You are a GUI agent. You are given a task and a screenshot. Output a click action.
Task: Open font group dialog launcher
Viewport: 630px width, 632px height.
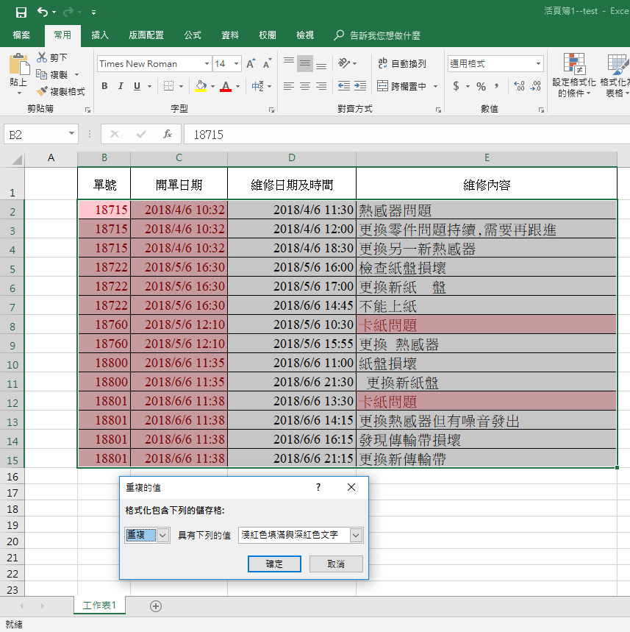click(x=271, y=110)
